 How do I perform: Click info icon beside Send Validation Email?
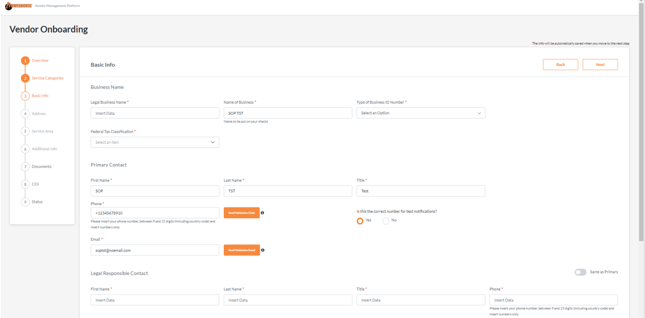pos(263,250)
